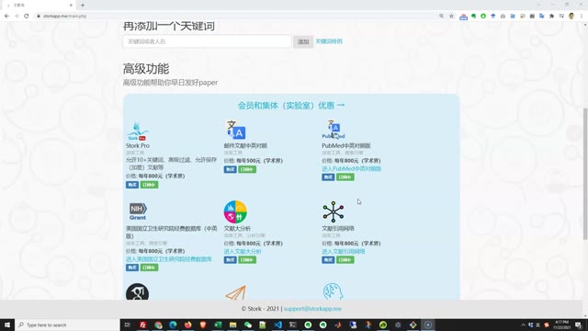588x331 pixels.
Task: Click the Google Translate extension icon
Action: click(541, 17)
